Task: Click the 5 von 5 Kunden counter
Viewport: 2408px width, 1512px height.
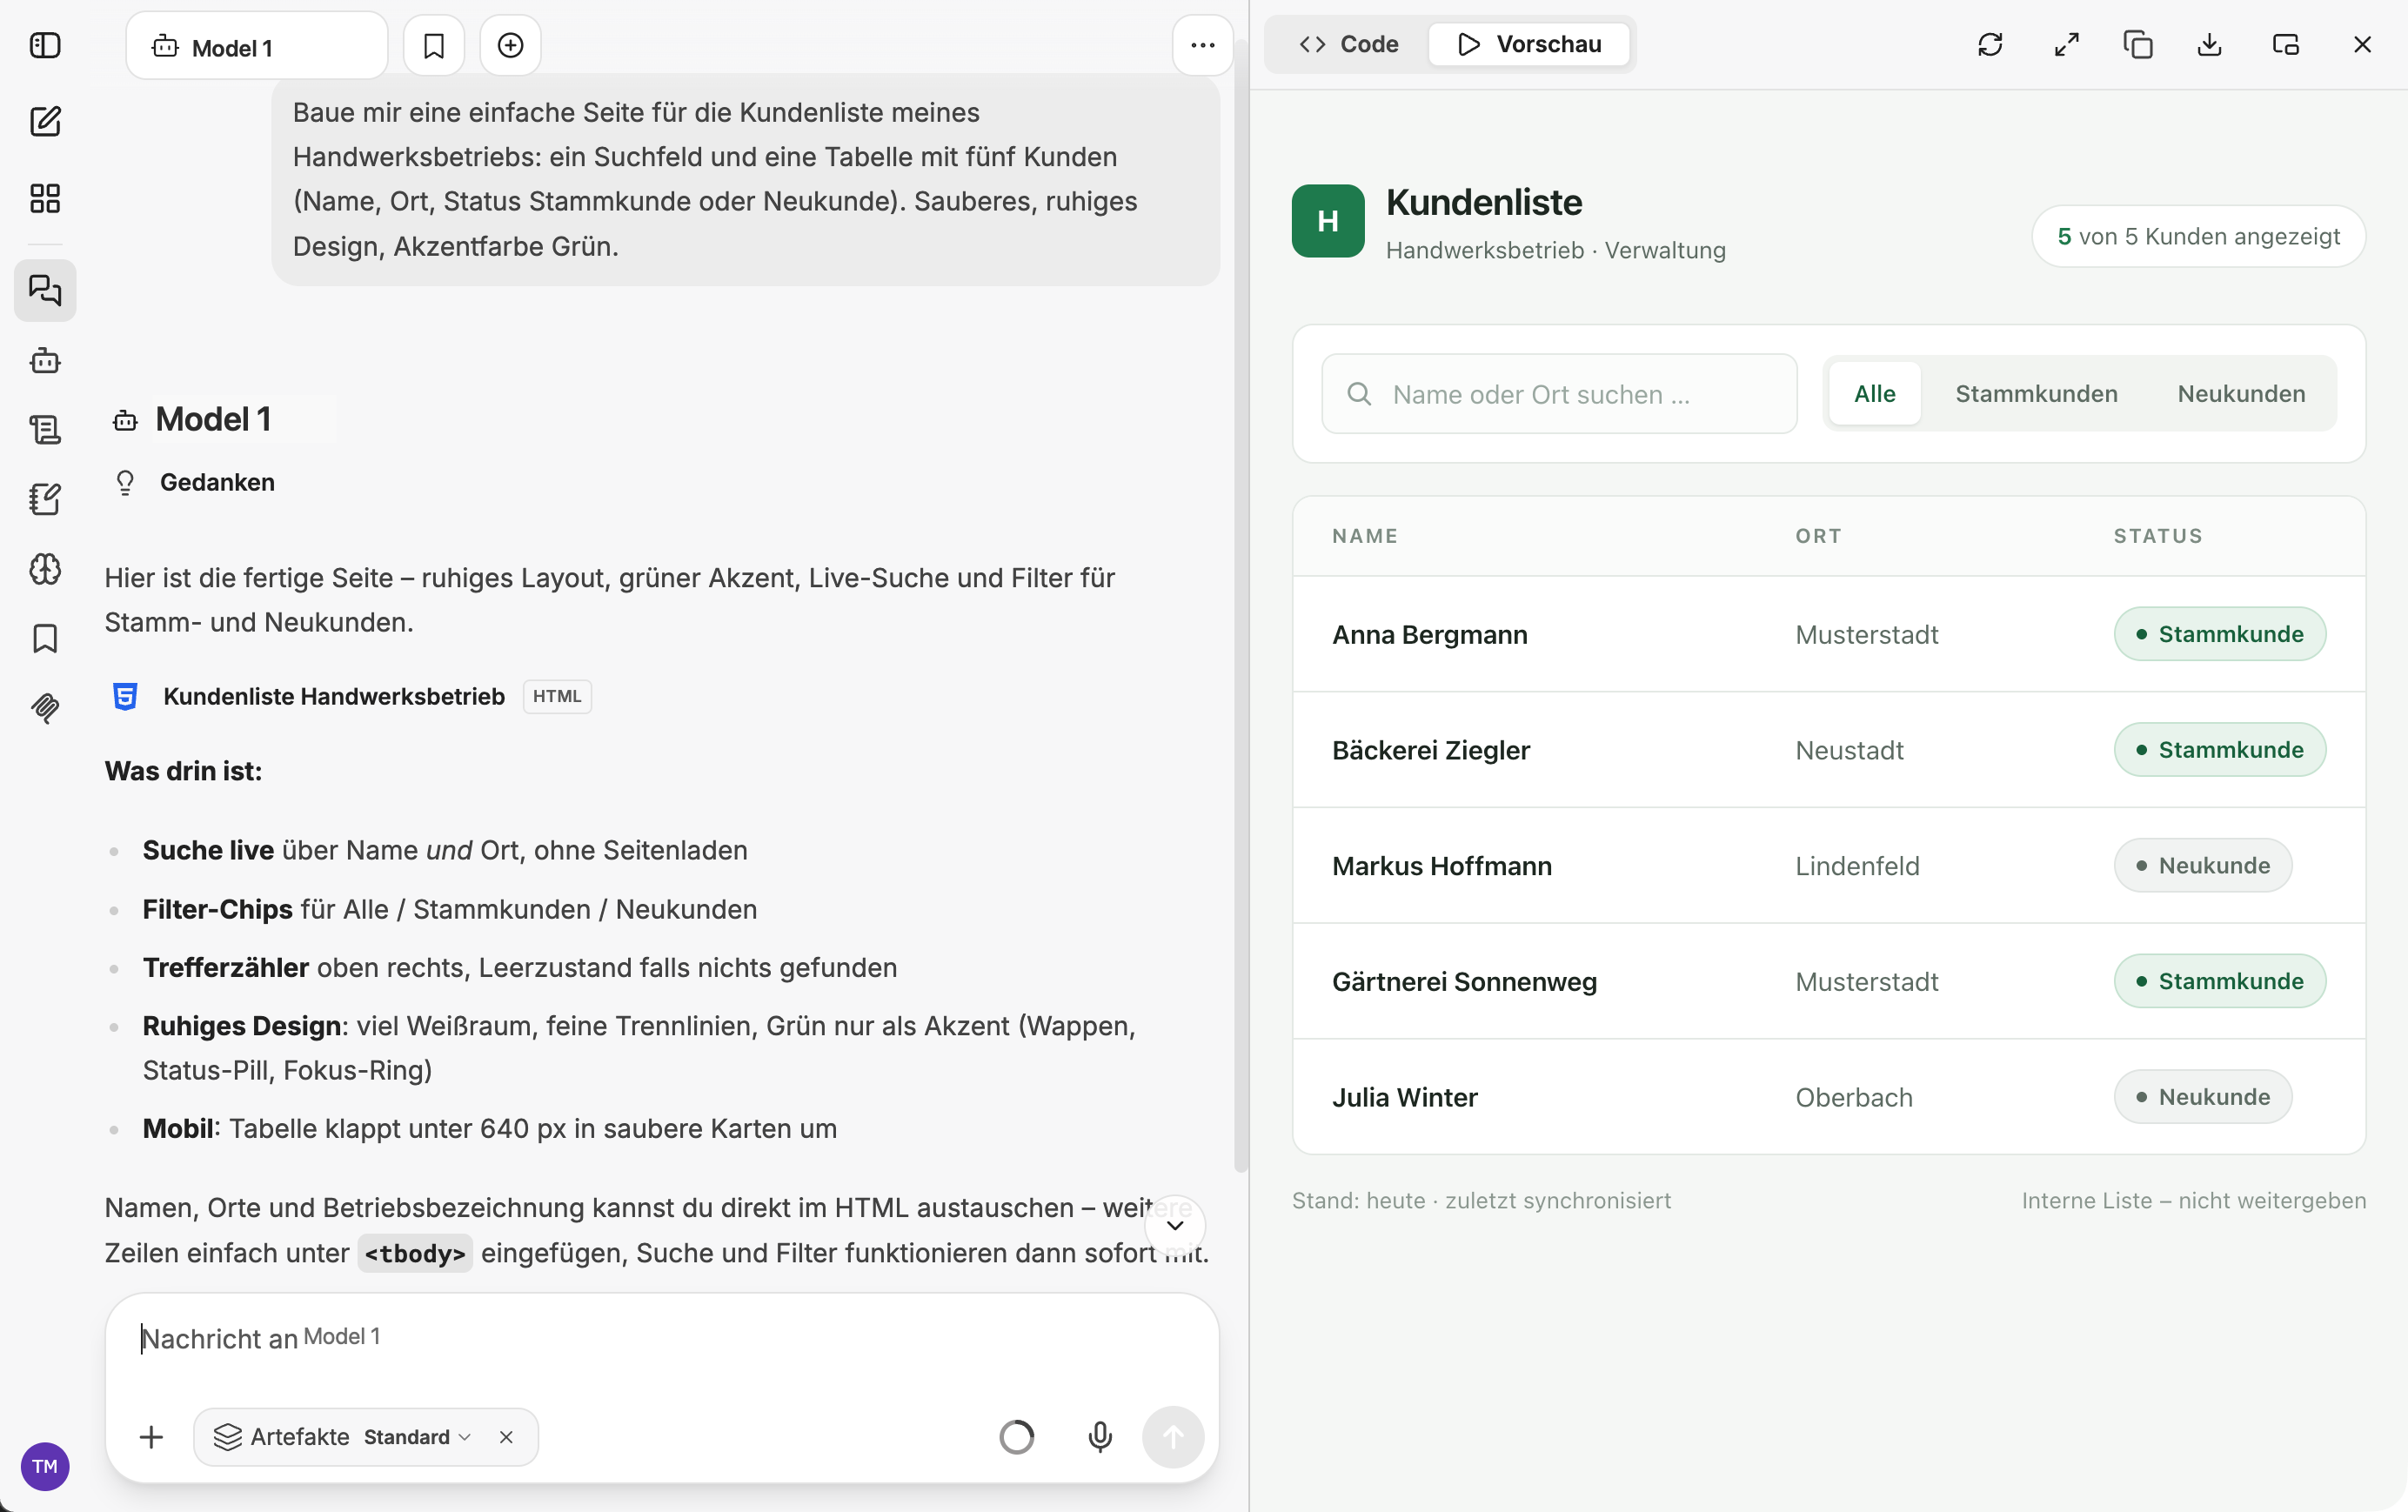Action: point(2198,236)
